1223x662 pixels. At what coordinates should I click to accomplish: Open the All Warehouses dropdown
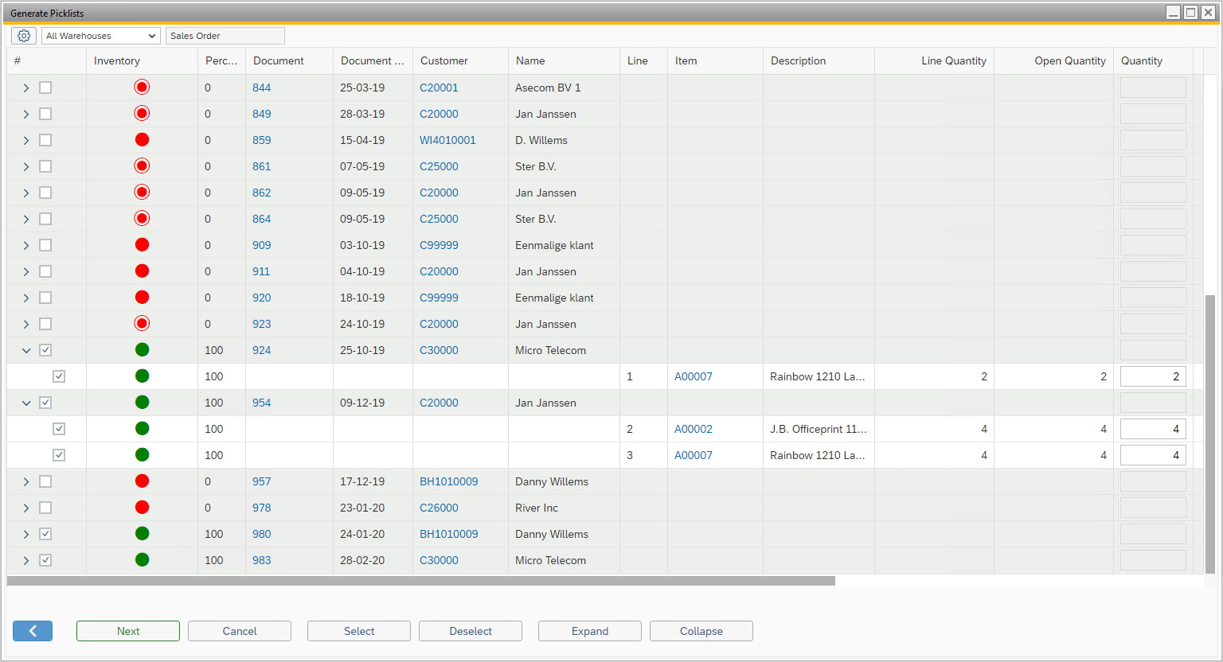[101, 36]
